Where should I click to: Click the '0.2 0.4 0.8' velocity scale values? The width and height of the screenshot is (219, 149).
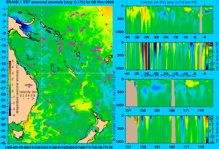tap(28, 96)
